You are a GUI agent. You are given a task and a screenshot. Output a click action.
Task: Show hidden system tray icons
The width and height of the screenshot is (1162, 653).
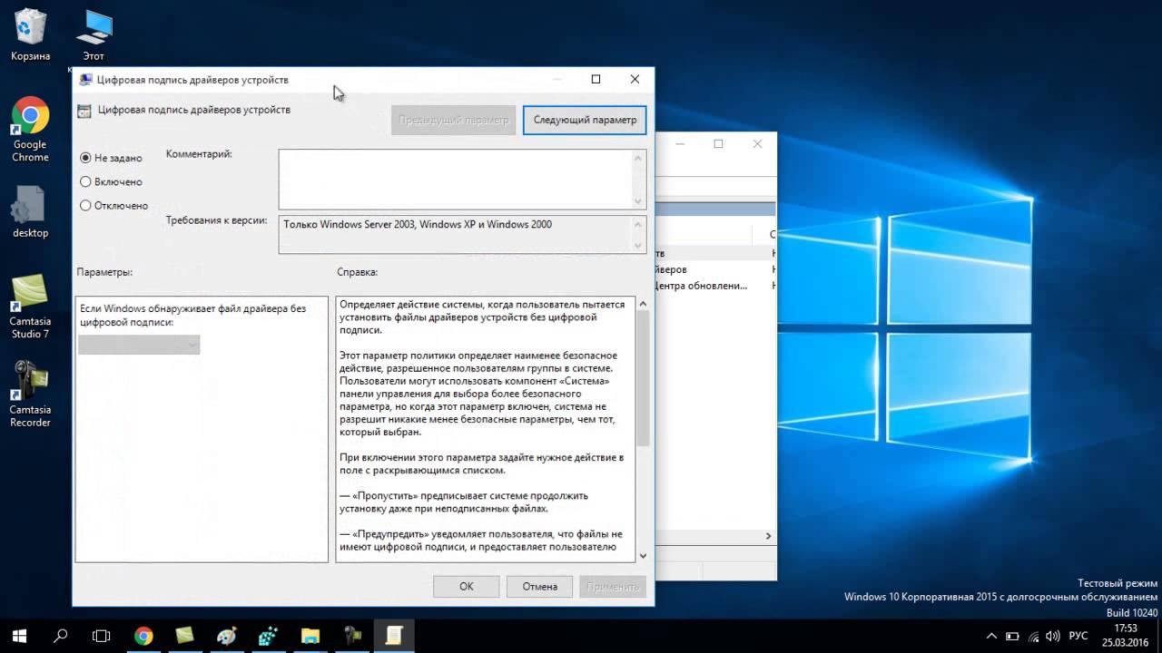(x=991, y=636)
